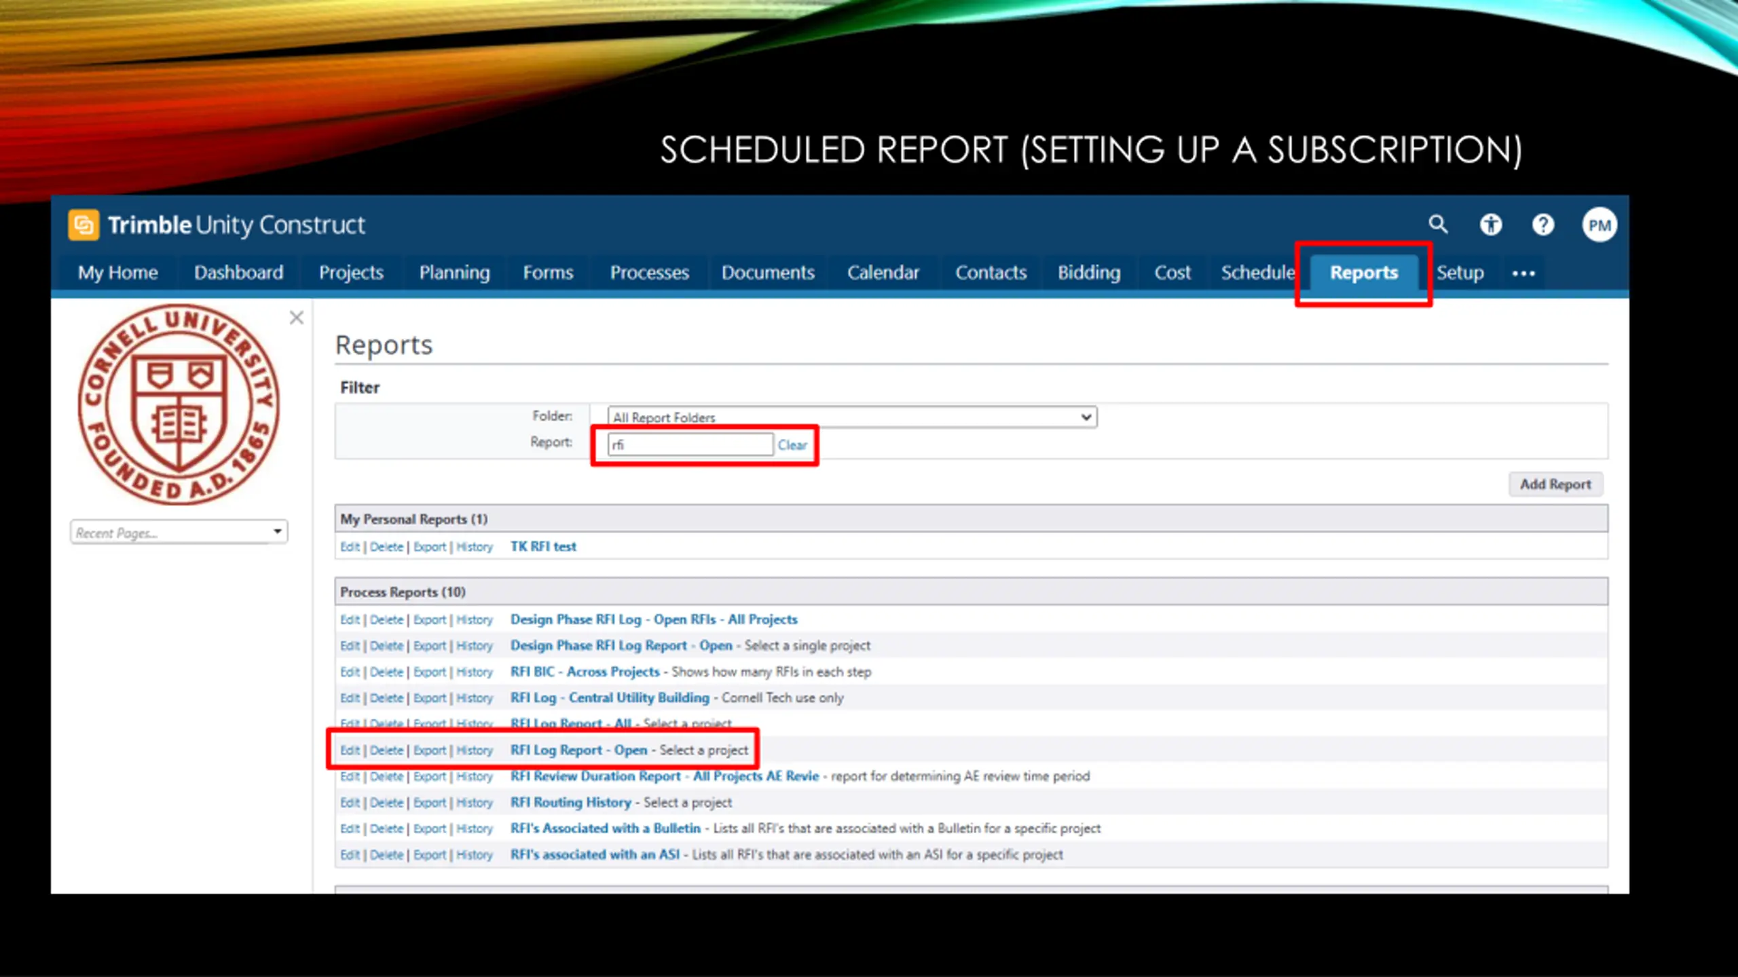Click into the Report filter text field
1738x977 pixels.
point(690,445)
